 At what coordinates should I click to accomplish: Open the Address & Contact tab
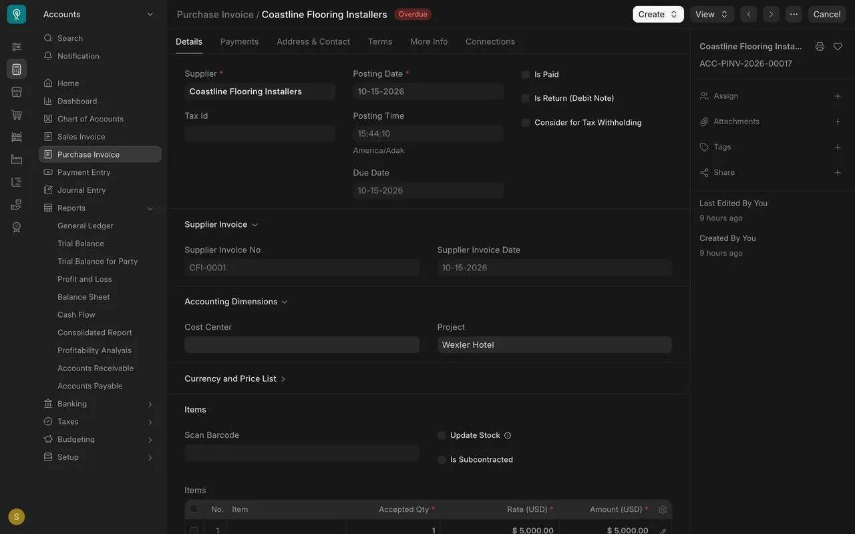pyautogui.click(x=313, y=41)
